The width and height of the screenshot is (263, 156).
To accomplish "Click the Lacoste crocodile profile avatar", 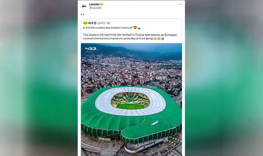I will [84, 6].
